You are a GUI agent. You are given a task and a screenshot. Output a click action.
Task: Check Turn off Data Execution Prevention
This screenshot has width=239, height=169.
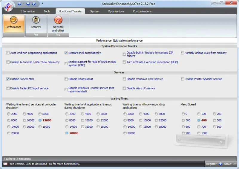[x=124, y=62]
